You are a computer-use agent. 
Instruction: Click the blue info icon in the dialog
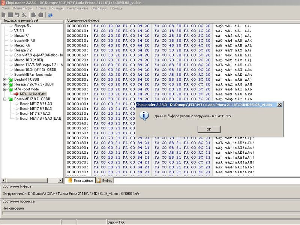pos(144,116)
